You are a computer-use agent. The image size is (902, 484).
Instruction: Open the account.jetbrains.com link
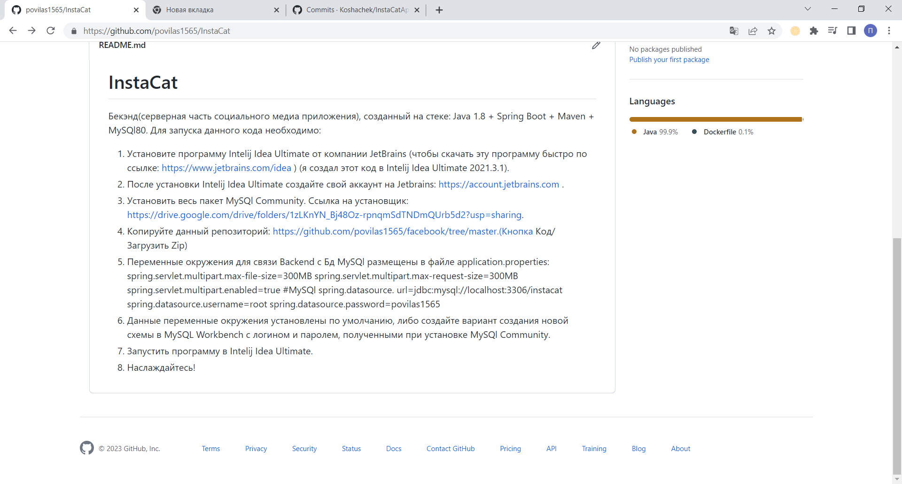click(x=499, y=184)
